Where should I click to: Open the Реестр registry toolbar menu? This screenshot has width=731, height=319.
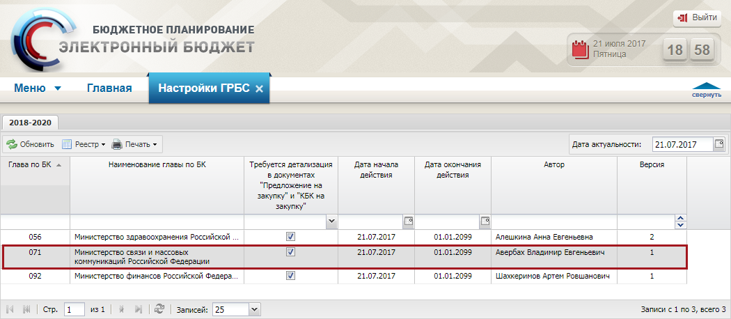(x=84, y=145)
